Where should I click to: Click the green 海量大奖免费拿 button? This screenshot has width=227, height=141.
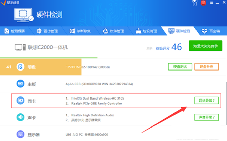point(205,46)
